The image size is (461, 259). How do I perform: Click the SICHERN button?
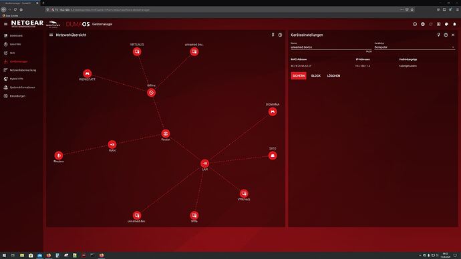pos(299,75)
